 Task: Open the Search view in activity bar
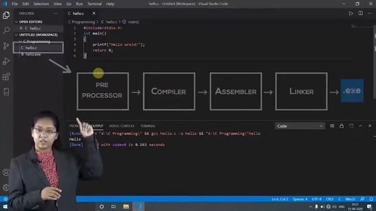click(x=6, y=30)
